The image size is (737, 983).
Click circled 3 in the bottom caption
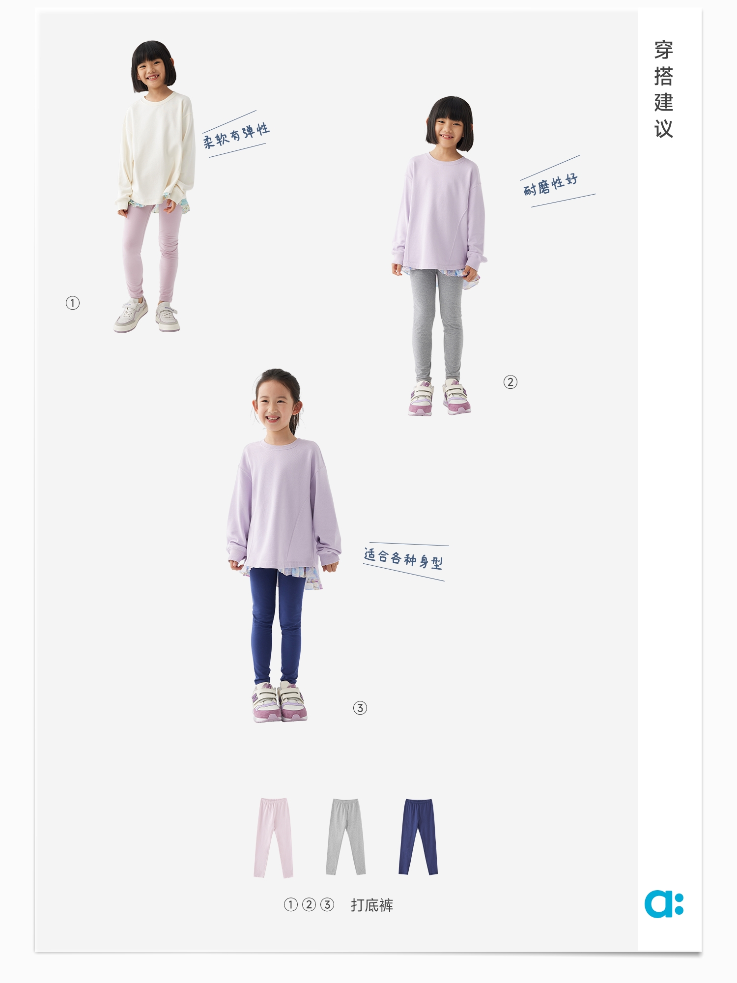coord(327,904)
